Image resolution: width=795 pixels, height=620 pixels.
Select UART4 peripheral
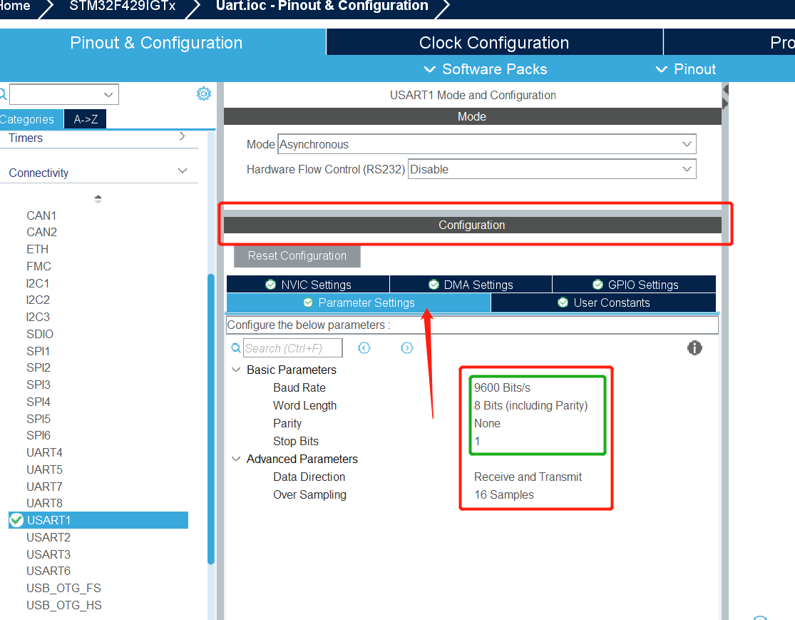pos(45,452)
